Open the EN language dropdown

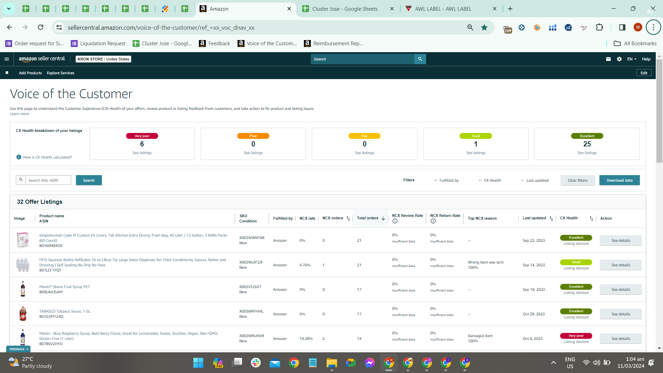(632, 59)
